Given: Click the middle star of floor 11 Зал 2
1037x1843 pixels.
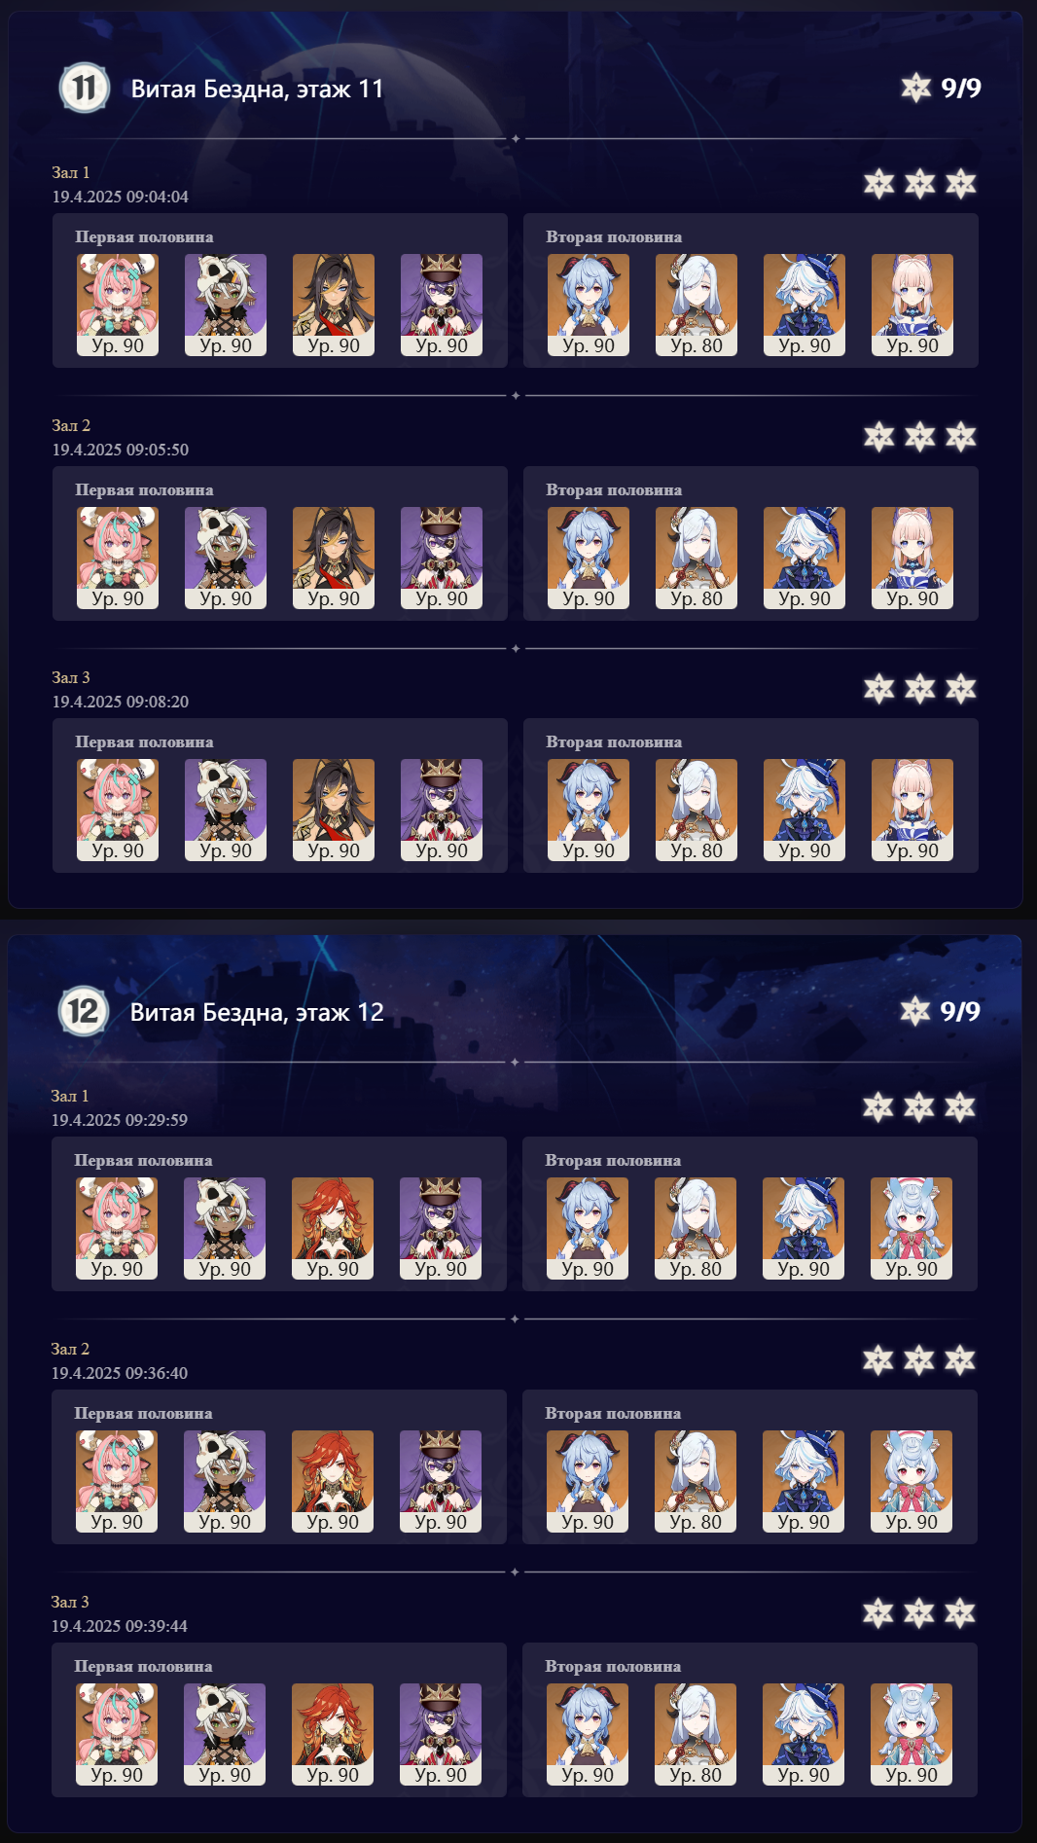Looking at the screenshot, I should pyautogui.click(x=920, y=436).
